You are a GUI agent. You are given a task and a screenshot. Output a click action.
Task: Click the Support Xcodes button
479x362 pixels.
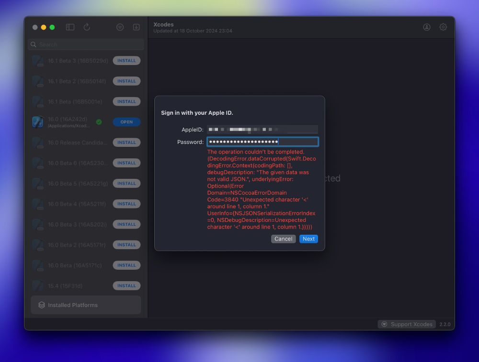point(407,324)
